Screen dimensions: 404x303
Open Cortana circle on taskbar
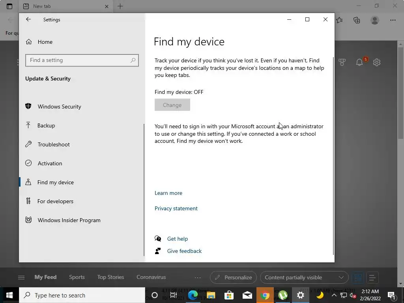[x=155, y=295]
